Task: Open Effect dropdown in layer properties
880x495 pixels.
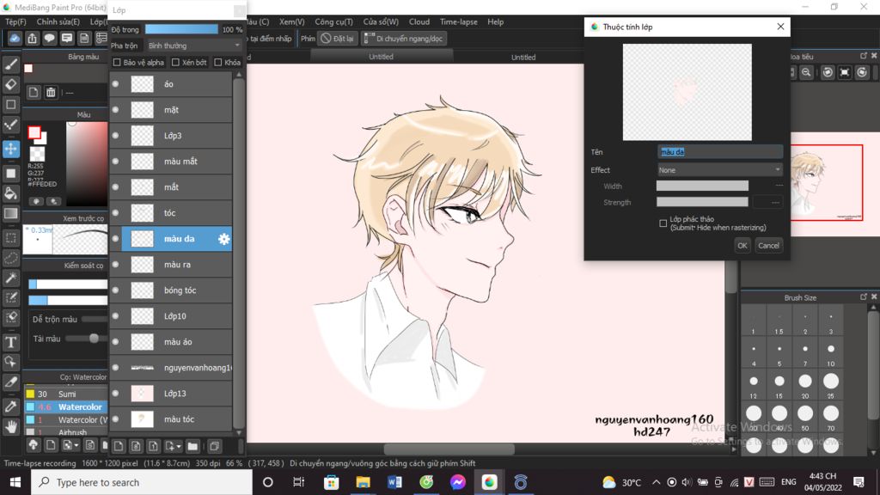Action: (719, 170)
